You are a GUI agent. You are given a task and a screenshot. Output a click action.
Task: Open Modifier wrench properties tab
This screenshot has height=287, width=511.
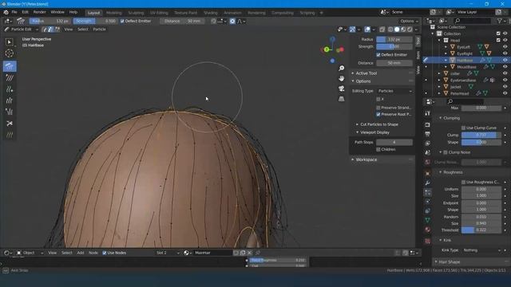point(428,183)
